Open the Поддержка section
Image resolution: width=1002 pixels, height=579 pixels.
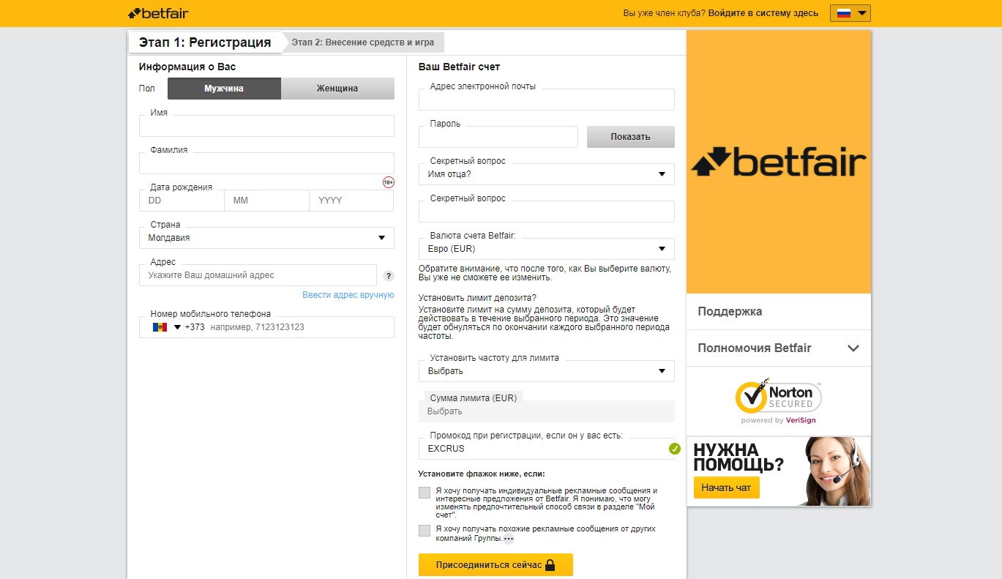pyautogui.click(x=779, y=312)
